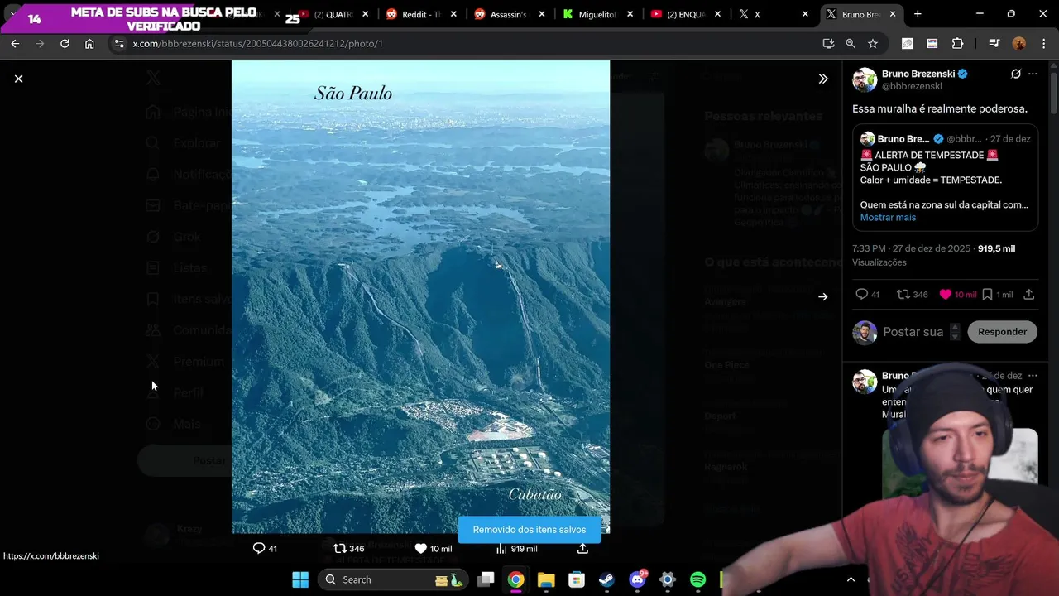This screenshot has width=1059, height=596.
Task: Open the Extensions puzzle icon
Action: [958, 43]
